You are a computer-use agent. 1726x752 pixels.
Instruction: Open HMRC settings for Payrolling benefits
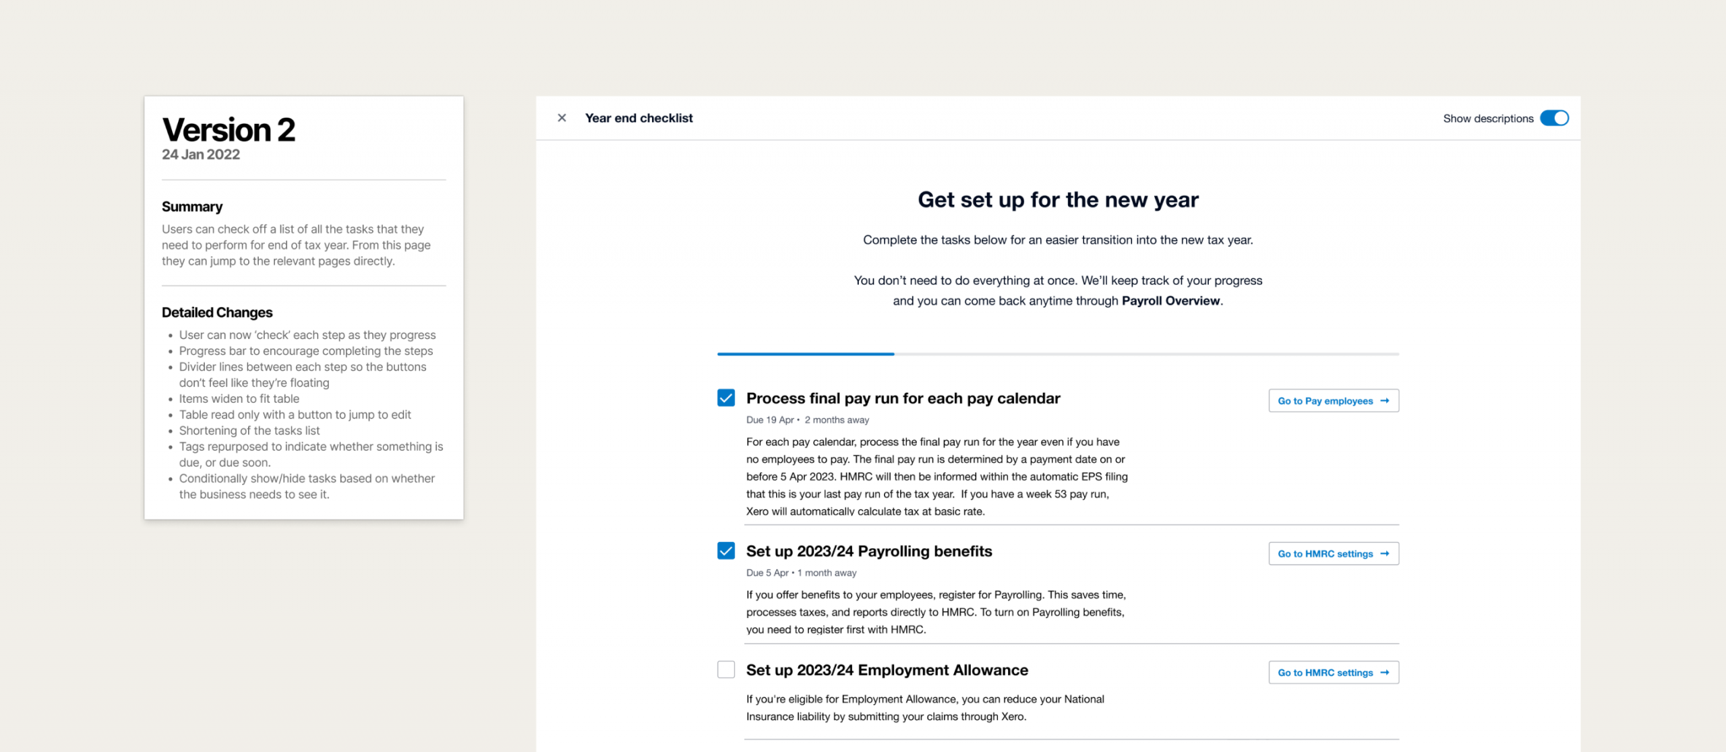tap(1333, 554)
